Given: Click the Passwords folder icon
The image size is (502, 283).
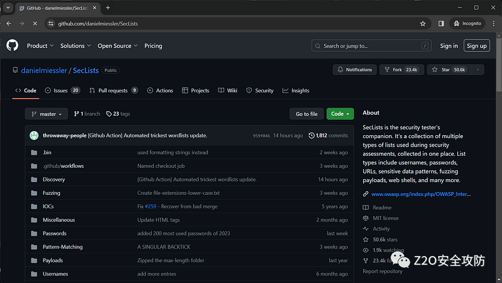Looking at the screenshot, I should [x=34, y=233].
